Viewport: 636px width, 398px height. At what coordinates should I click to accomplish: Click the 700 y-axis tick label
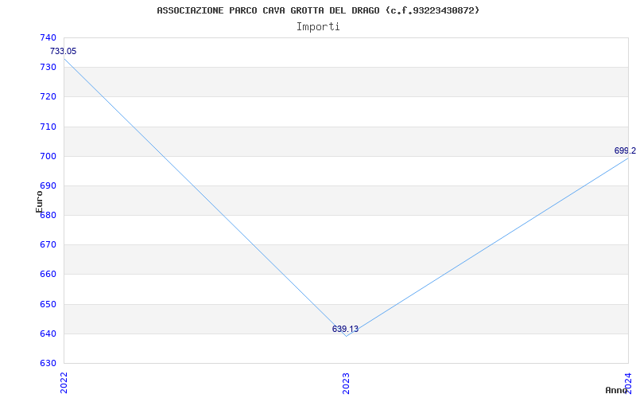click(48, 156)
